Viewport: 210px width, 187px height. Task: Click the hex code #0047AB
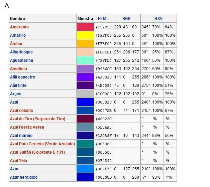103,111
